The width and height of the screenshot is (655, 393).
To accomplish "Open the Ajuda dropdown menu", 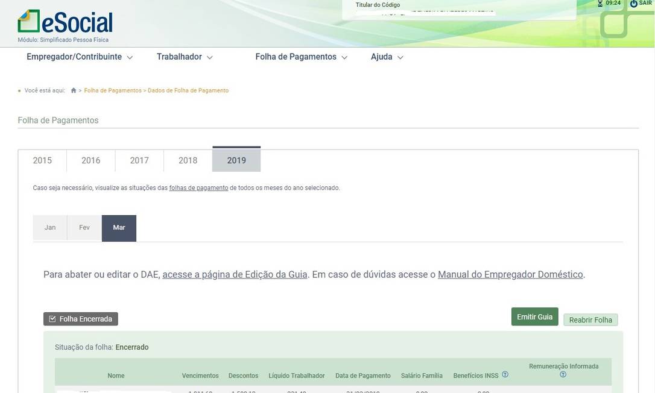I will pos(387,57).
